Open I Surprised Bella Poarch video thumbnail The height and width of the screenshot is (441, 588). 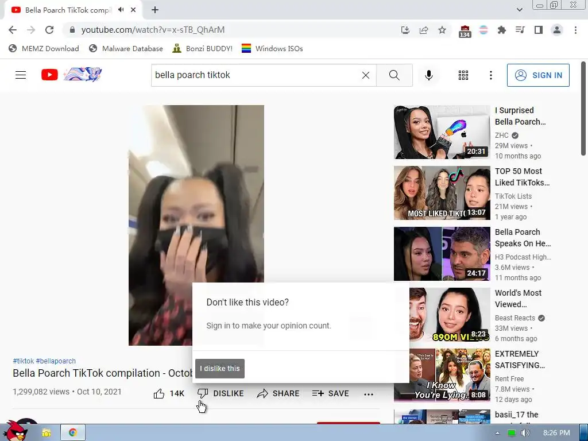(x=442, y=133)
